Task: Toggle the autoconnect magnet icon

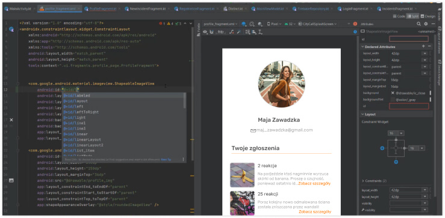Action: pyautogui.click(x=211, y=32)
